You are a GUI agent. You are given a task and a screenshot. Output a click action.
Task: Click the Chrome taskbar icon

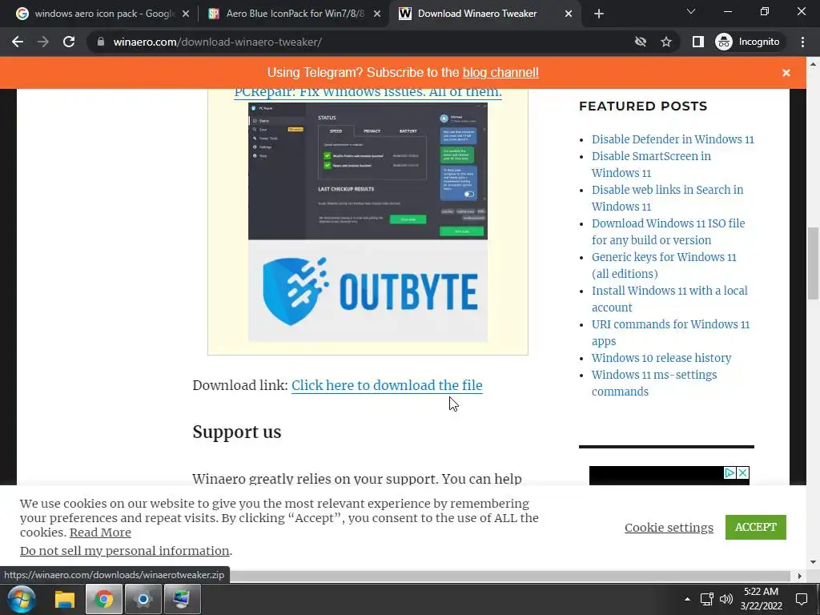click(x=103, y=599)
